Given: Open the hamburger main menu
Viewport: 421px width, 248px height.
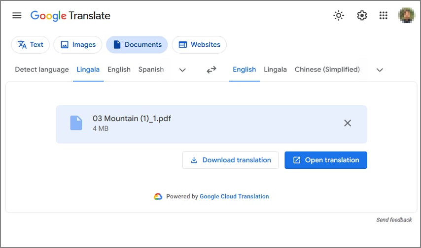Looking at the screenshot, I should 17,16.
